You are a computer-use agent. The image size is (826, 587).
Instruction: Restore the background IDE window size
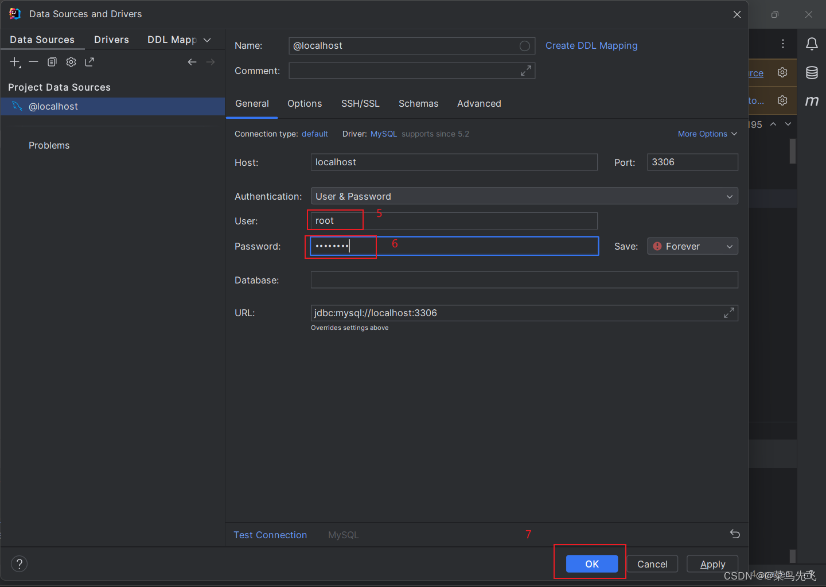click(x=775, y=14)
